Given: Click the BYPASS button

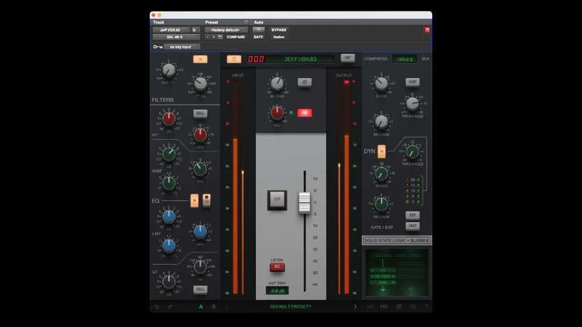Looking at the screenshot, I should [279, 30].
